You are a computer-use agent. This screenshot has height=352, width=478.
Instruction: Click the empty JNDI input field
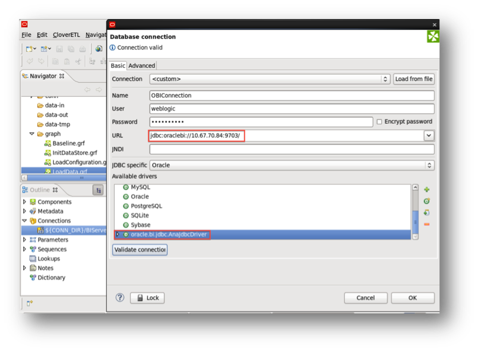292,149
